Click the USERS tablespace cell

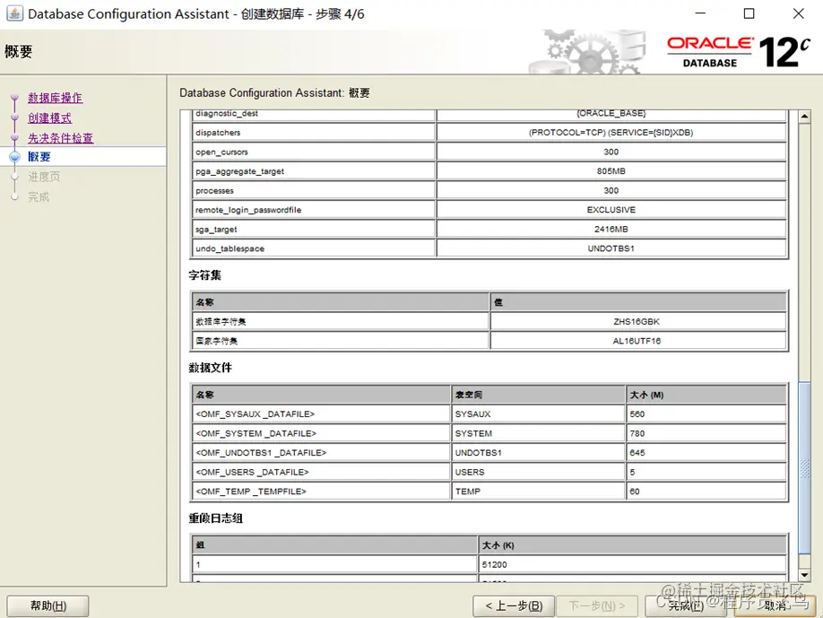[538, 472]
